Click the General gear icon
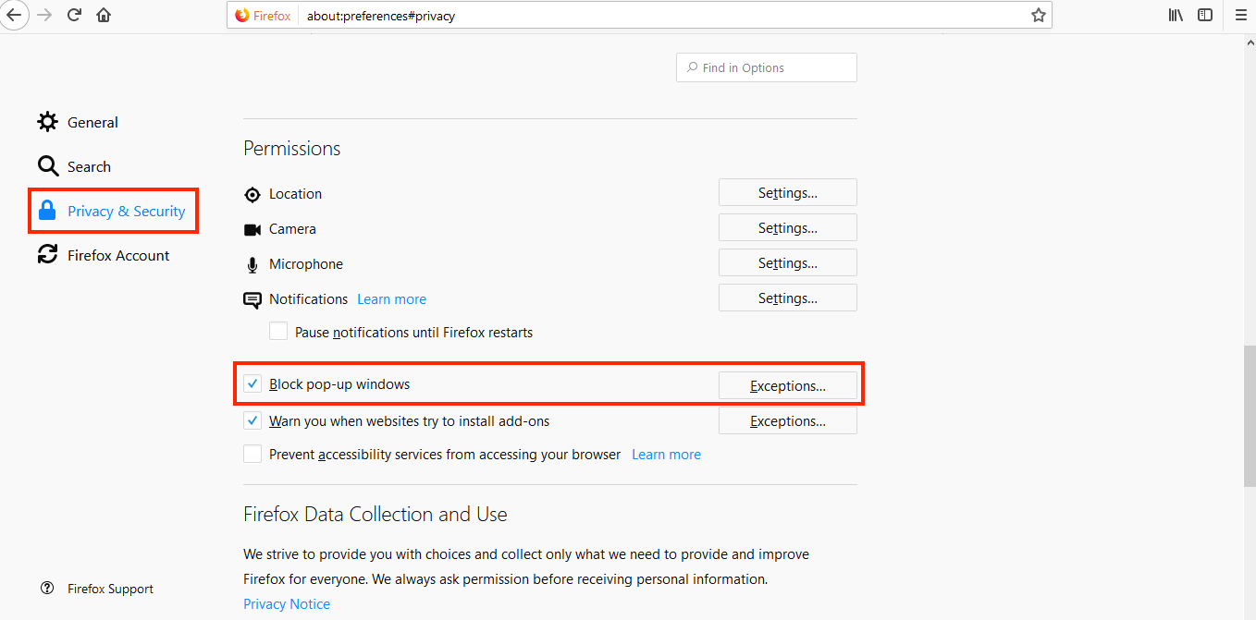The width and height of the screenshot is (1256, 620). pos(47,122)
